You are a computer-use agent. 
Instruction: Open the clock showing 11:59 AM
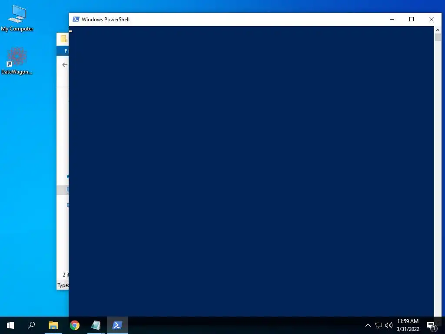point(408,325)
